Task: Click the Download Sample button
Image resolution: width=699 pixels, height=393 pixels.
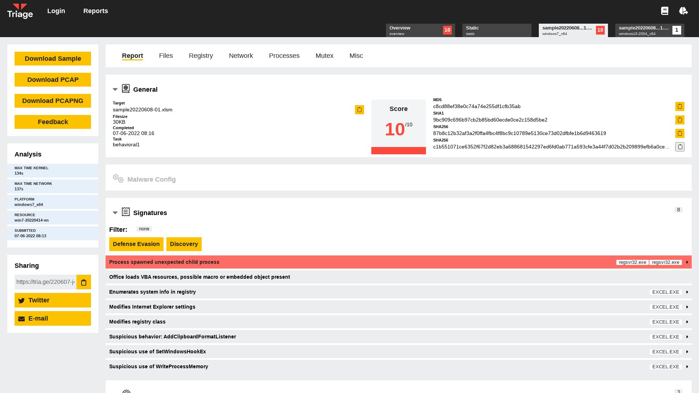Action: [x=52, y=58]
